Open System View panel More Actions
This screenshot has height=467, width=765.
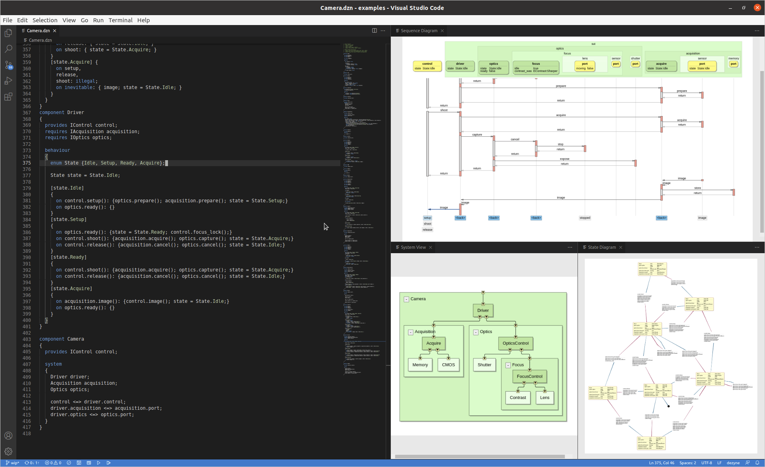tap(570, 247)
